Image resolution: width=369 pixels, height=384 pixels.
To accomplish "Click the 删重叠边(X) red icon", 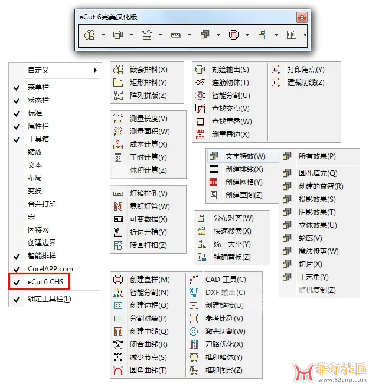I will [200, 134].
